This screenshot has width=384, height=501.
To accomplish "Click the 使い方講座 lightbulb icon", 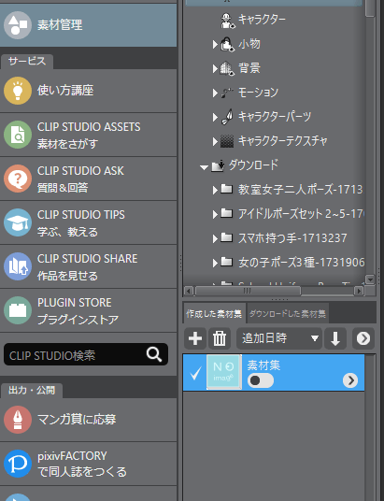I will [x=18, y=91].
